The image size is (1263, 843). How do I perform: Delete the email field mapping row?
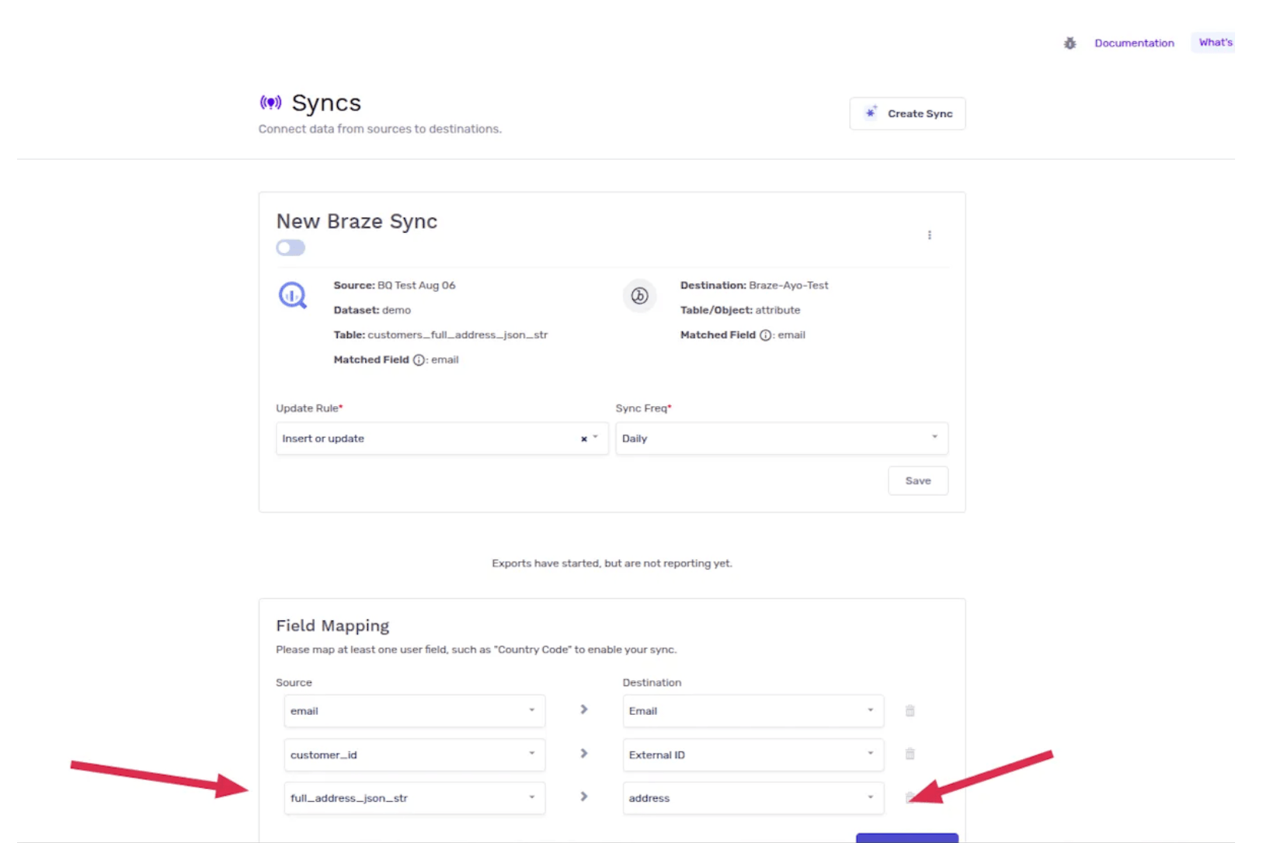click(x=910, y=711)
